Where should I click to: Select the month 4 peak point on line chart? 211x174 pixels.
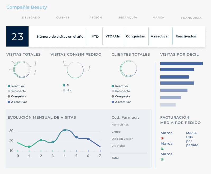click(65, 130)
